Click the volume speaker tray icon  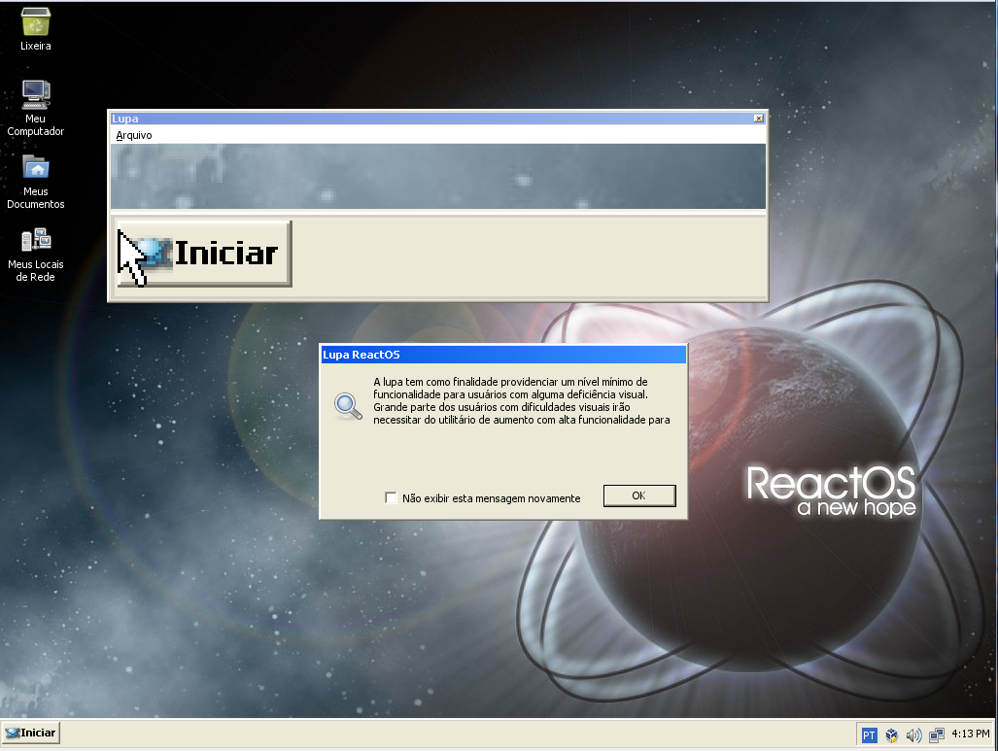pyautogui.click(x=913, y=734)
